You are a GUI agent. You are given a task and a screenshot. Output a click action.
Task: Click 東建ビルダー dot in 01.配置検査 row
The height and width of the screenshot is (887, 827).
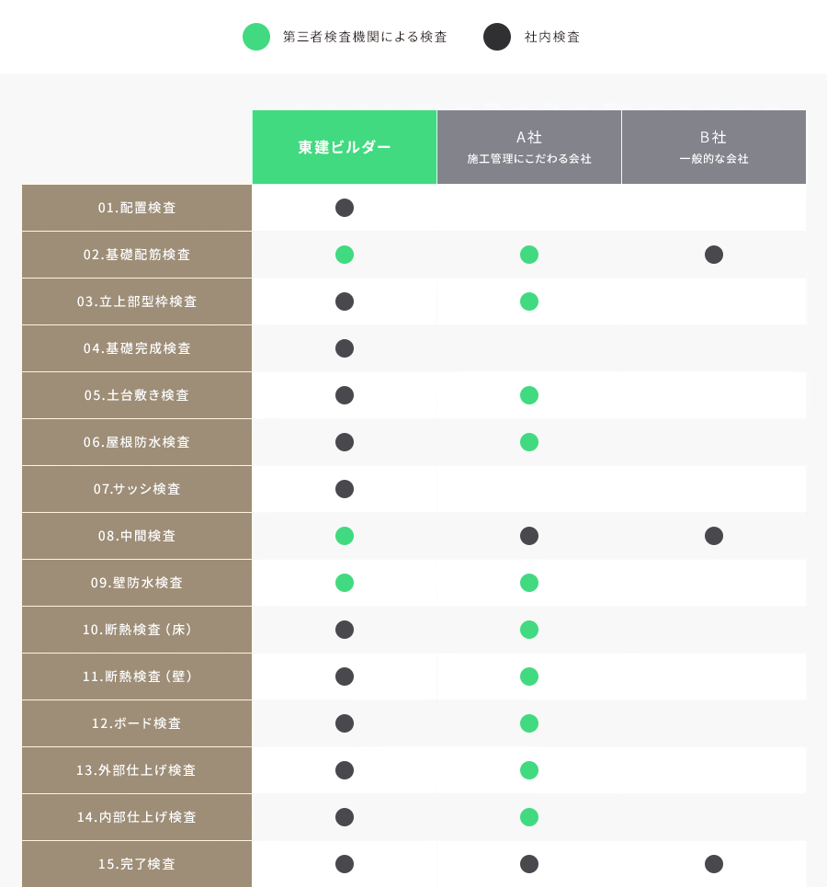(345, 208)
